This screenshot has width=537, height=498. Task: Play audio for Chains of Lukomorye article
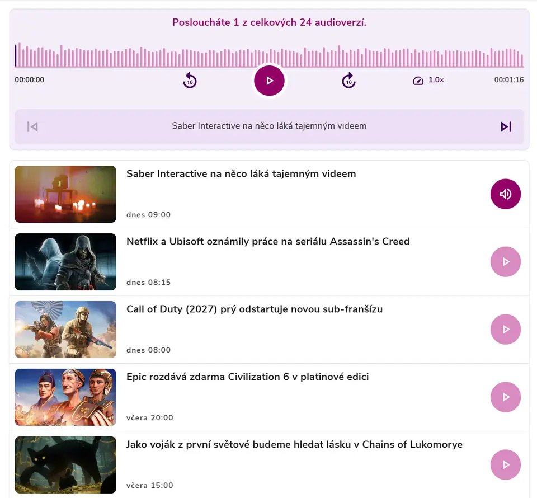[505, 465]
